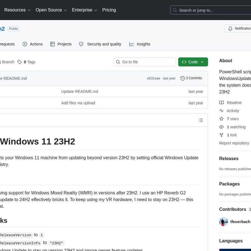Expand the Open Source menu
Screen dimensions: 251x251
click(51, 10)
